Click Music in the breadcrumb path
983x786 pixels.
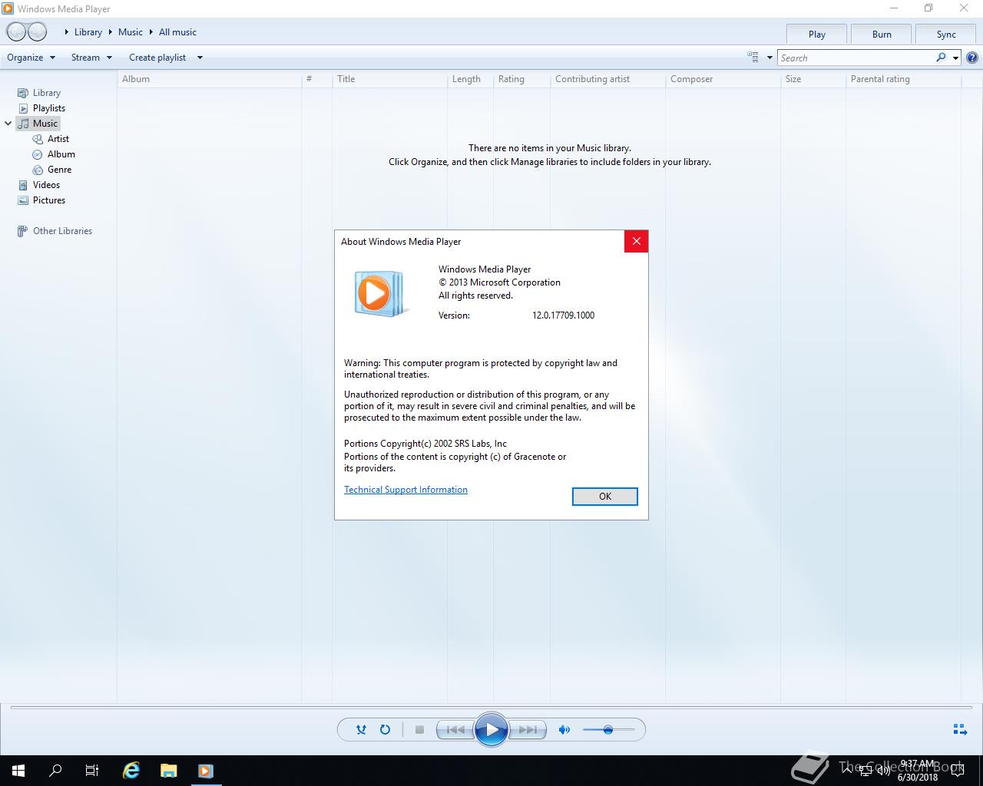[131, 32]
